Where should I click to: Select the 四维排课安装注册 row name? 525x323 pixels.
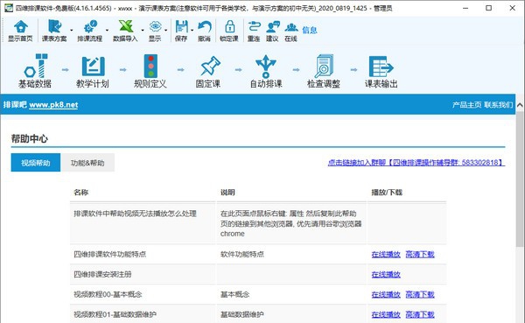(102, 274)
